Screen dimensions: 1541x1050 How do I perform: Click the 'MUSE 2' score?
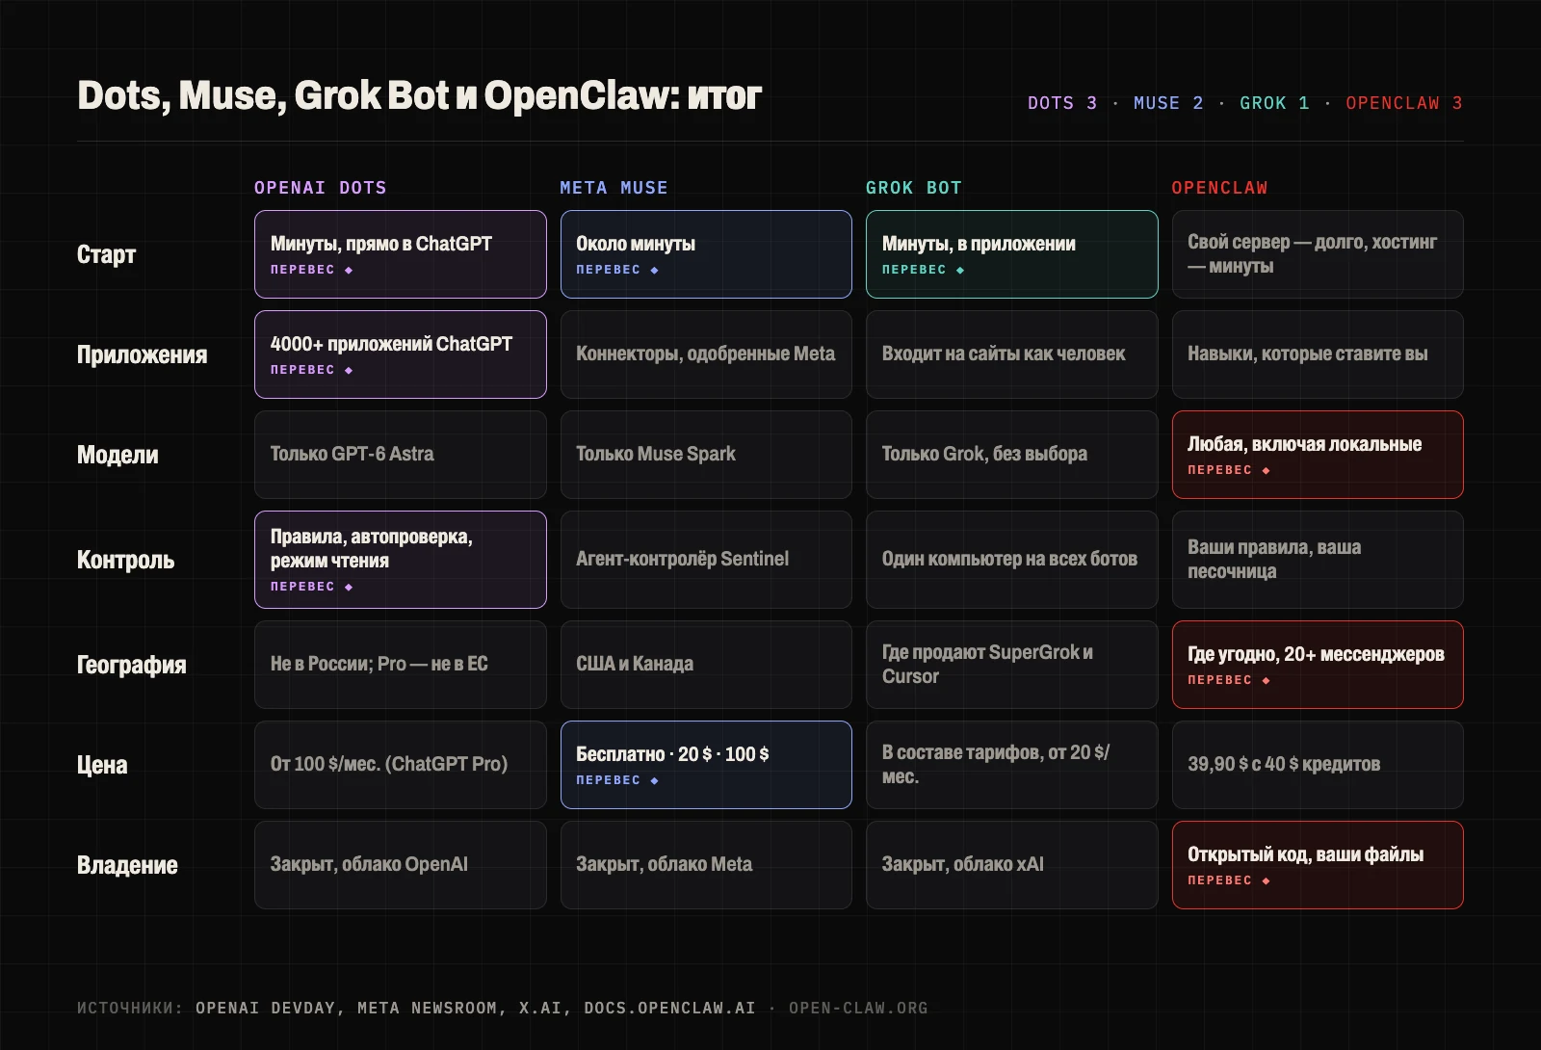(x=1168, y=103)
